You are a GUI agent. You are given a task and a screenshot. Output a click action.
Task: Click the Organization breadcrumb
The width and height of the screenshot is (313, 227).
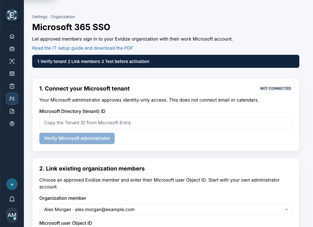63,17
